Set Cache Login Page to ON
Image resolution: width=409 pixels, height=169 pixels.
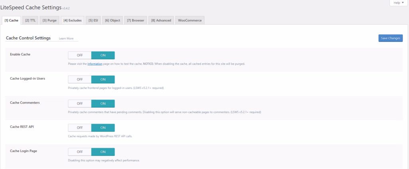coord(103,152)
